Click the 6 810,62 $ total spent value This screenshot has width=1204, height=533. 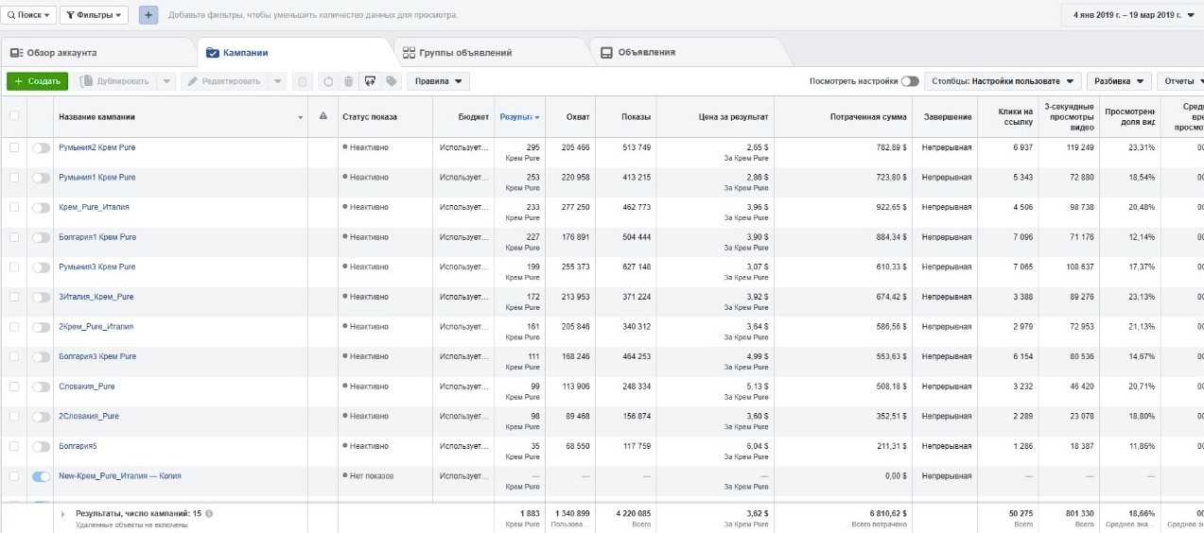883,514
